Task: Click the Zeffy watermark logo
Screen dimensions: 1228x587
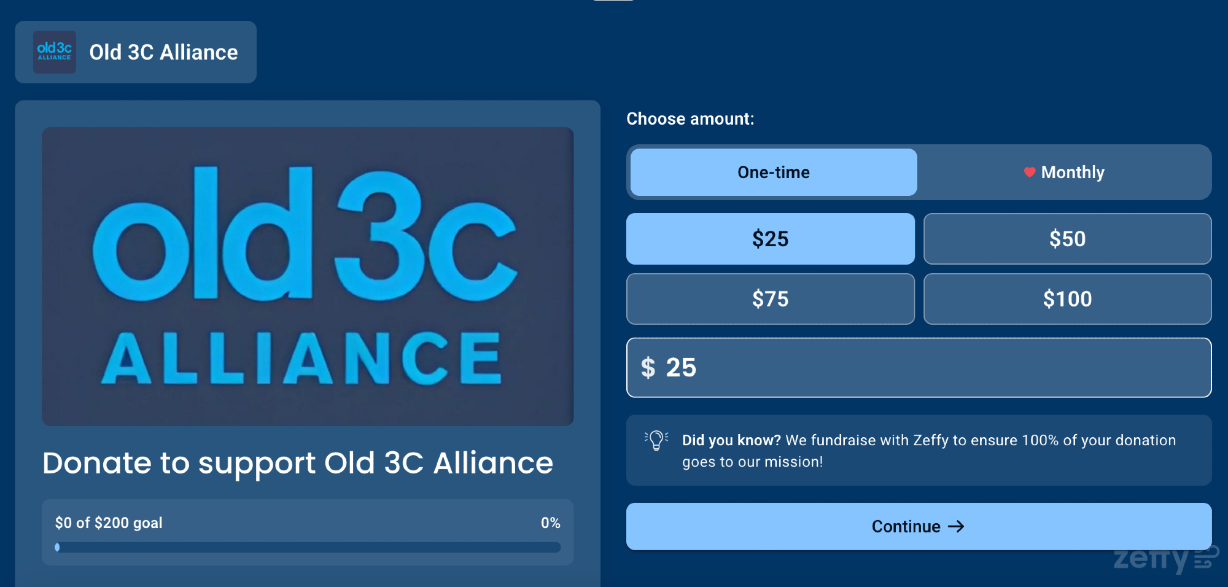Action: tap(1164, 560)
